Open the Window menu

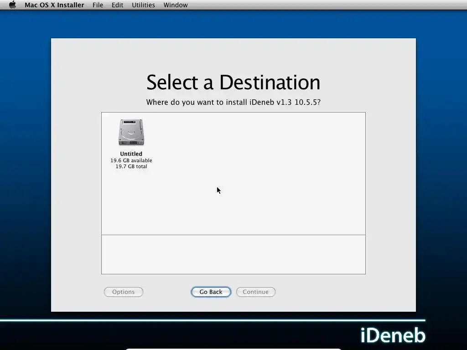pyautogui.click(x=176, y=5)
